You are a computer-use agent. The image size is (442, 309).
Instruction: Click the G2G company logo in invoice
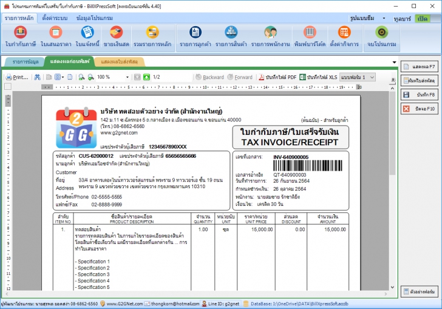(76, 127)
